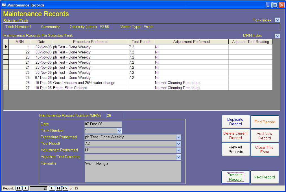Click the Water Type value Fresh
The width and height of the screenshot is (286, 192).
pos(149,27)
